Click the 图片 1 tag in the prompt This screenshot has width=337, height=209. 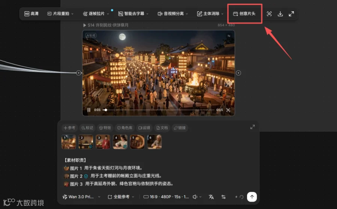tap(73, 168)
